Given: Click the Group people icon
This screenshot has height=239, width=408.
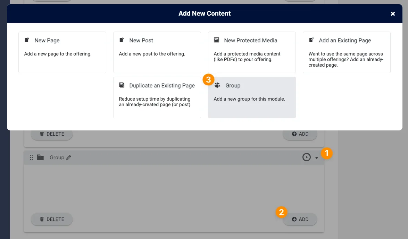Looking at the screenshot, I should tap(217, 85).
